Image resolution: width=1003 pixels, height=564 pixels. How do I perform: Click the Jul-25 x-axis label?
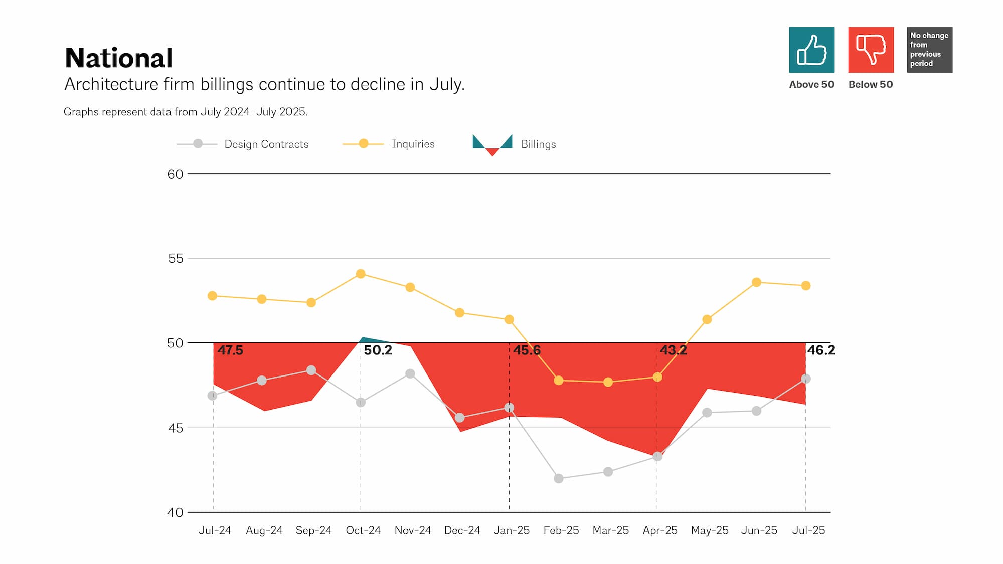(x=808, y=530)
